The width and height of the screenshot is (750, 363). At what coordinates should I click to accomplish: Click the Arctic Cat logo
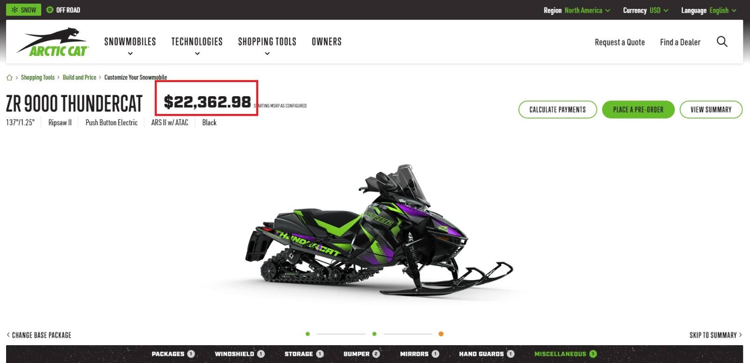point(52,42)
